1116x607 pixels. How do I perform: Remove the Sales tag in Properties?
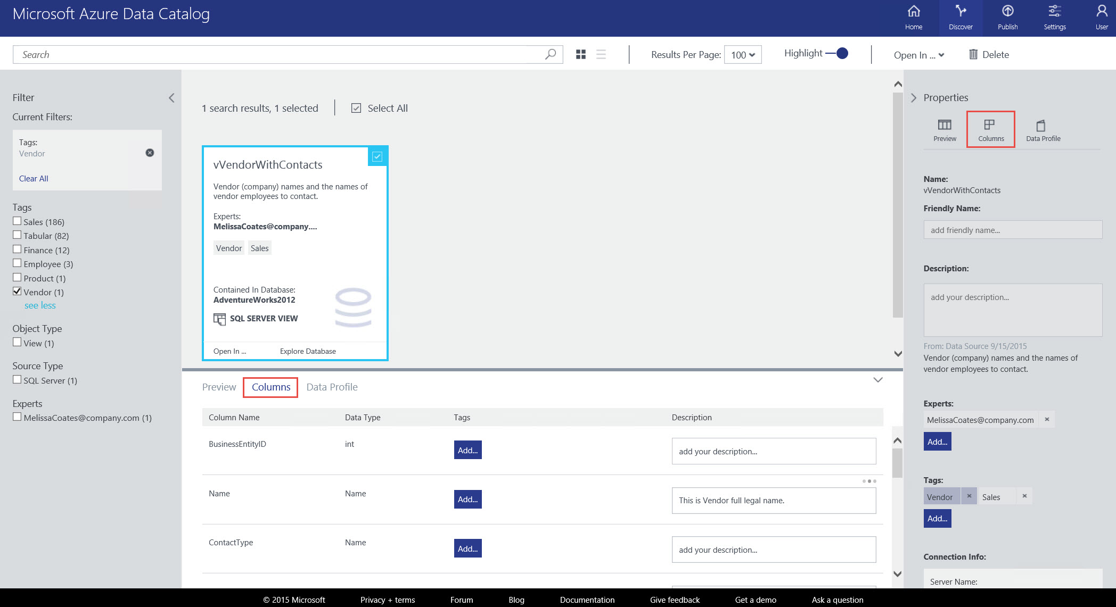[x=1024, y=496]
